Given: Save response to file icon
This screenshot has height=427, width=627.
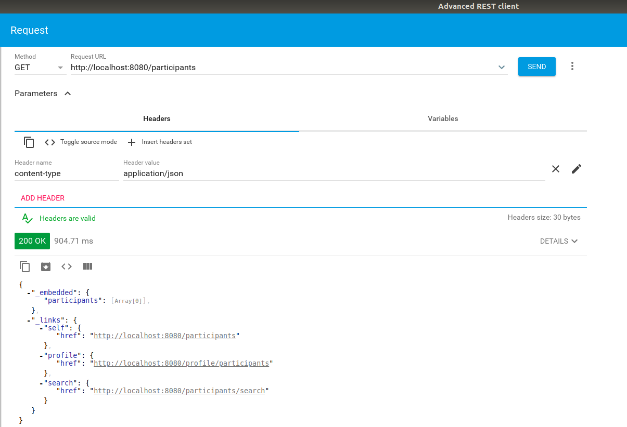Looking at the screenshot, I should pyautogui.click(x=46, y=266).
